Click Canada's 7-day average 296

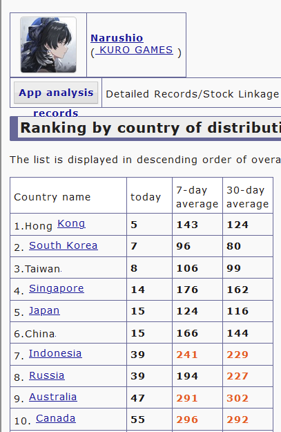187,420
